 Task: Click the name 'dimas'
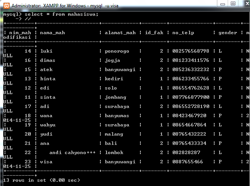48,60
